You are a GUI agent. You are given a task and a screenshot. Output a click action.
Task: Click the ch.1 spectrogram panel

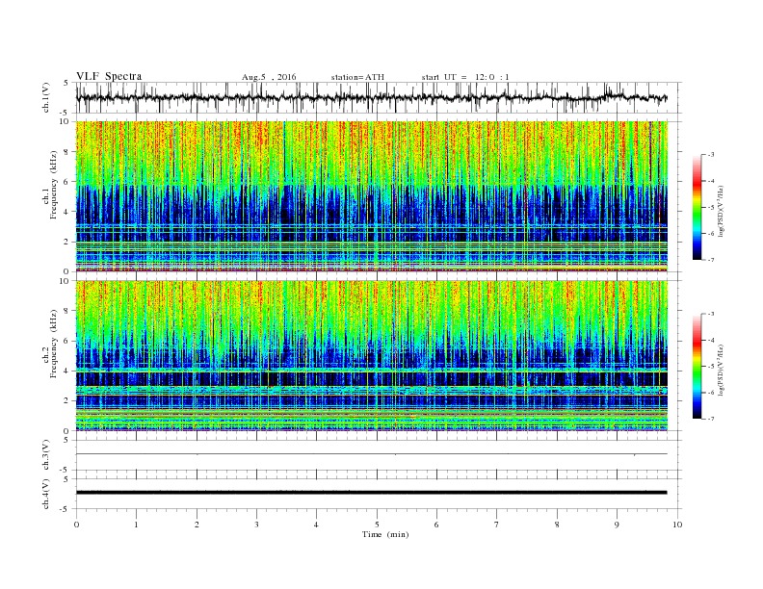pos(371,196)
